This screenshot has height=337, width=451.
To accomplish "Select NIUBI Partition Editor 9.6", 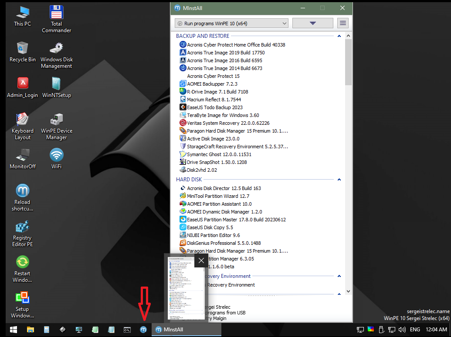I will 210,235.
